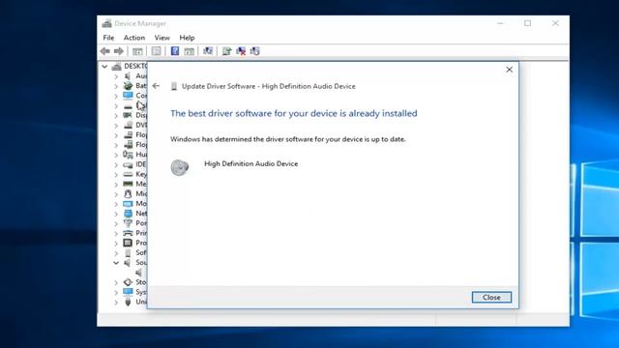Select the network adapter icon on Net row
Viewport: 619px width, 348px height.
point(128,214)
